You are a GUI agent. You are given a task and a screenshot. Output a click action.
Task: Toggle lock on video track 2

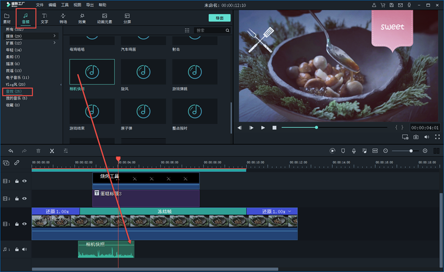click(17, 199)
